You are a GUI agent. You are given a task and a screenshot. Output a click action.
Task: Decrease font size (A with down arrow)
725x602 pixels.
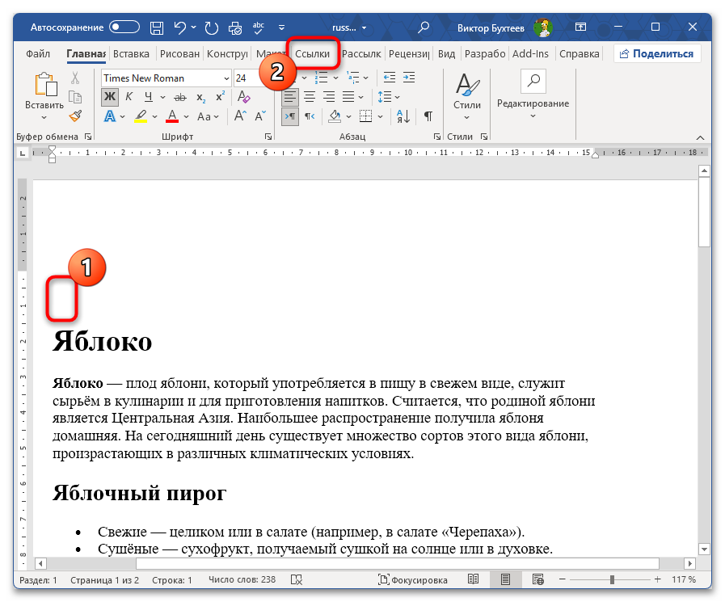point(260,116)
